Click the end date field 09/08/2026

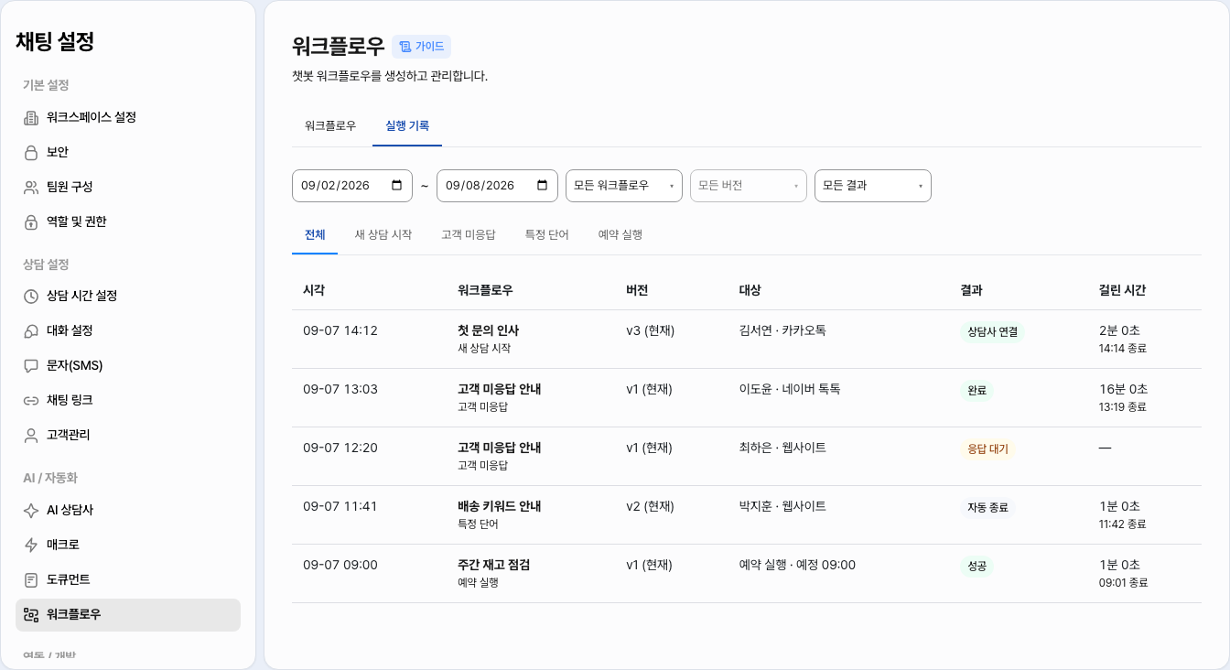tap(498, 186)
